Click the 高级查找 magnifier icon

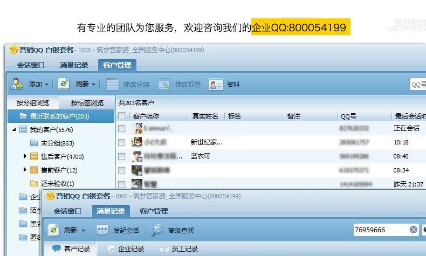point(157,230)
